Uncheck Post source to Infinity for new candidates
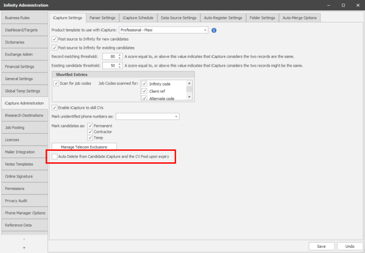The width and height of the screenshot is (365, 253). point(55,39)
